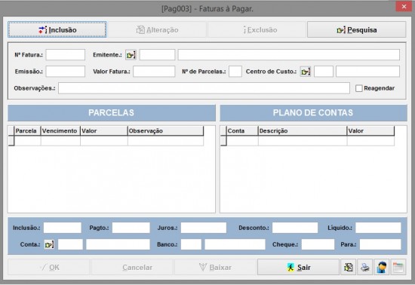The height and width of the screenshot is (285, 415).
Task: Click the Sair button
Action: [x=298, y=268]
